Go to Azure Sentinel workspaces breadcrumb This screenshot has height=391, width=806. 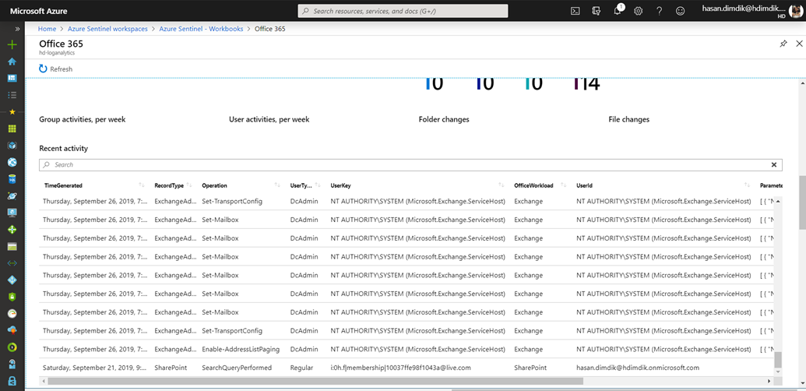click(107, 29)
